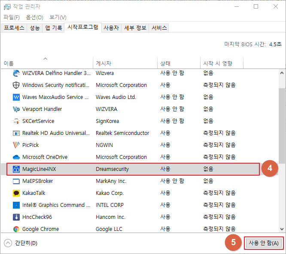Click the Microsoft OneDrive cloud icon
The width and height of the screenshot is (286, 254).
[16, 157]
